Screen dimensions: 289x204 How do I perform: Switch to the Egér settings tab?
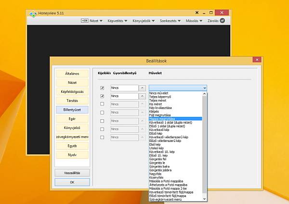point(72,119)
